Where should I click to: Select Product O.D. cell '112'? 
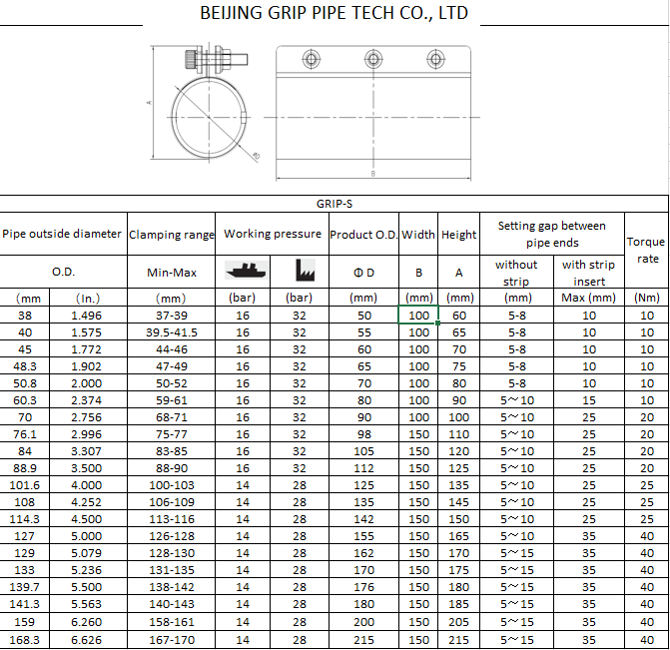364,468
